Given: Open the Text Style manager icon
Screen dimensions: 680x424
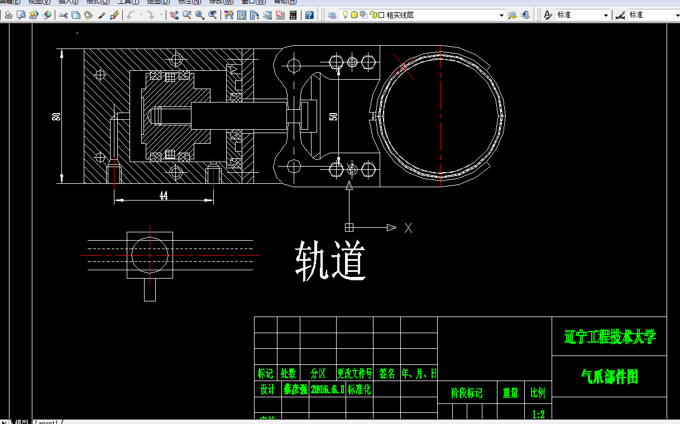Looking at the screenshot, I should tap(548, 15).
